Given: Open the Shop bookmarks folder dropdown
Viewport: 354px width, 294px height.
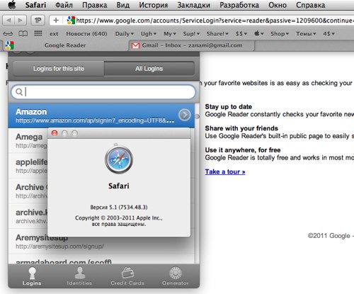Looking at the screenshot, I should coord(280,34).
